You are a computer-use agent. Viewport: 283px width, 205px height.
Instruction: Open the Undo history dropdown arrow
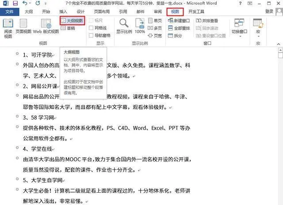point(30,3)
